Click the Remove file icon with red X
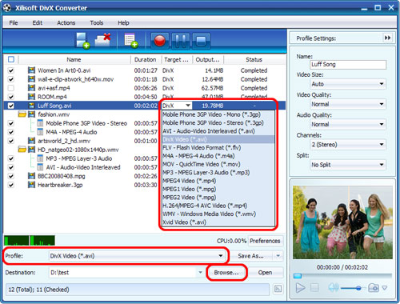The width and height of the screenshot is (400, 304). point(103,40)
